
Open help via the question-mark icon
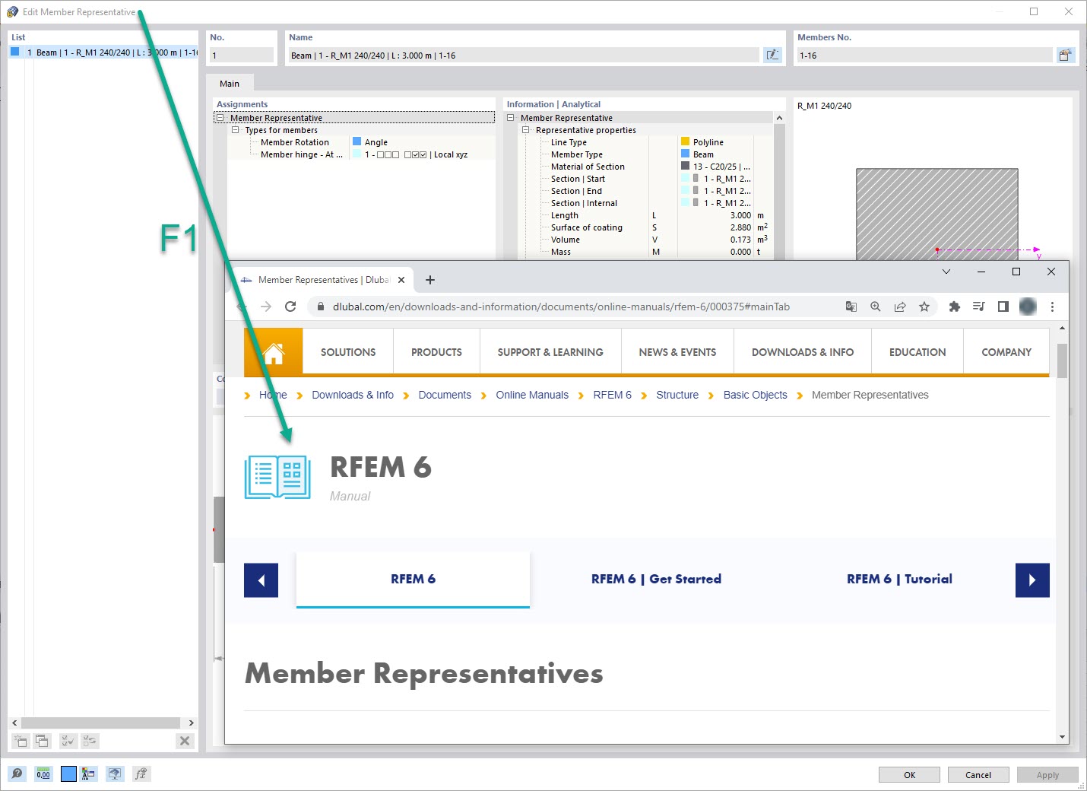click(x=17, y=774)
